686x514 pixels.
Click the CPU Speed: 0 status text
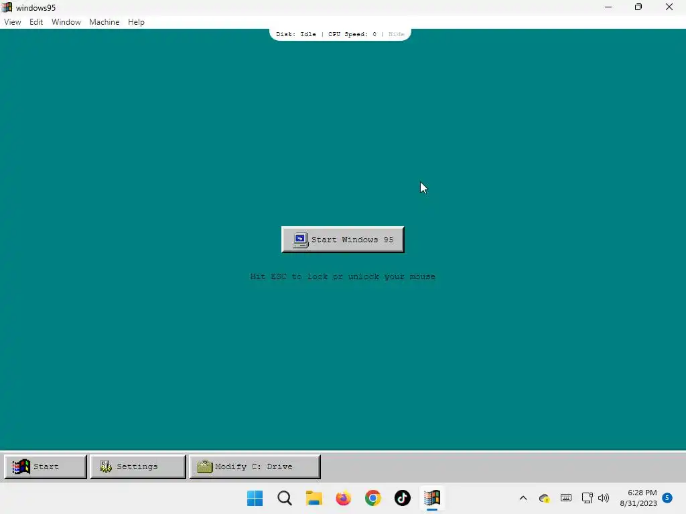(x=352, y=34)
